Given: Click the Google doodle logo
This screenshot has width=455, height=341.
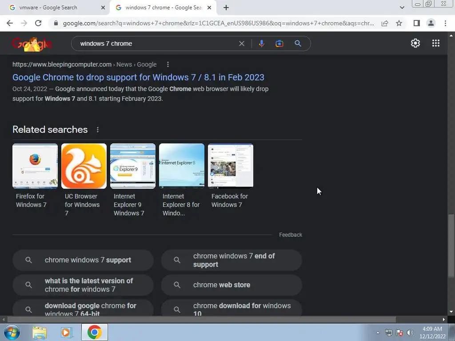Looking at the screenshot, I should 32,44.
